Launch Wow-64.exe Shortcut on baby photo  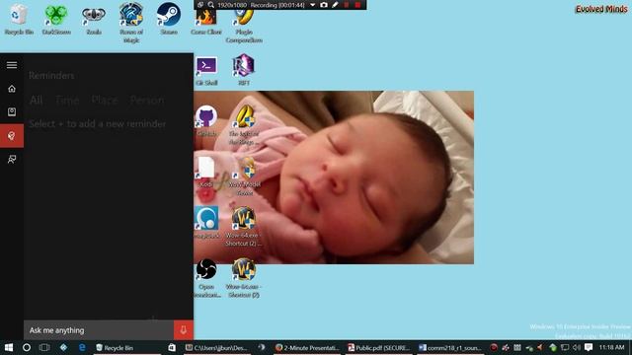pyautogui.click(x=244, y=226)
